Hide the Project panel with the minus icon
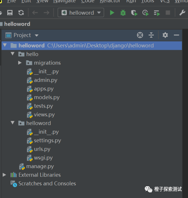Image resolution: width=188 pixels, height=198 pixels. click(177, 35)
